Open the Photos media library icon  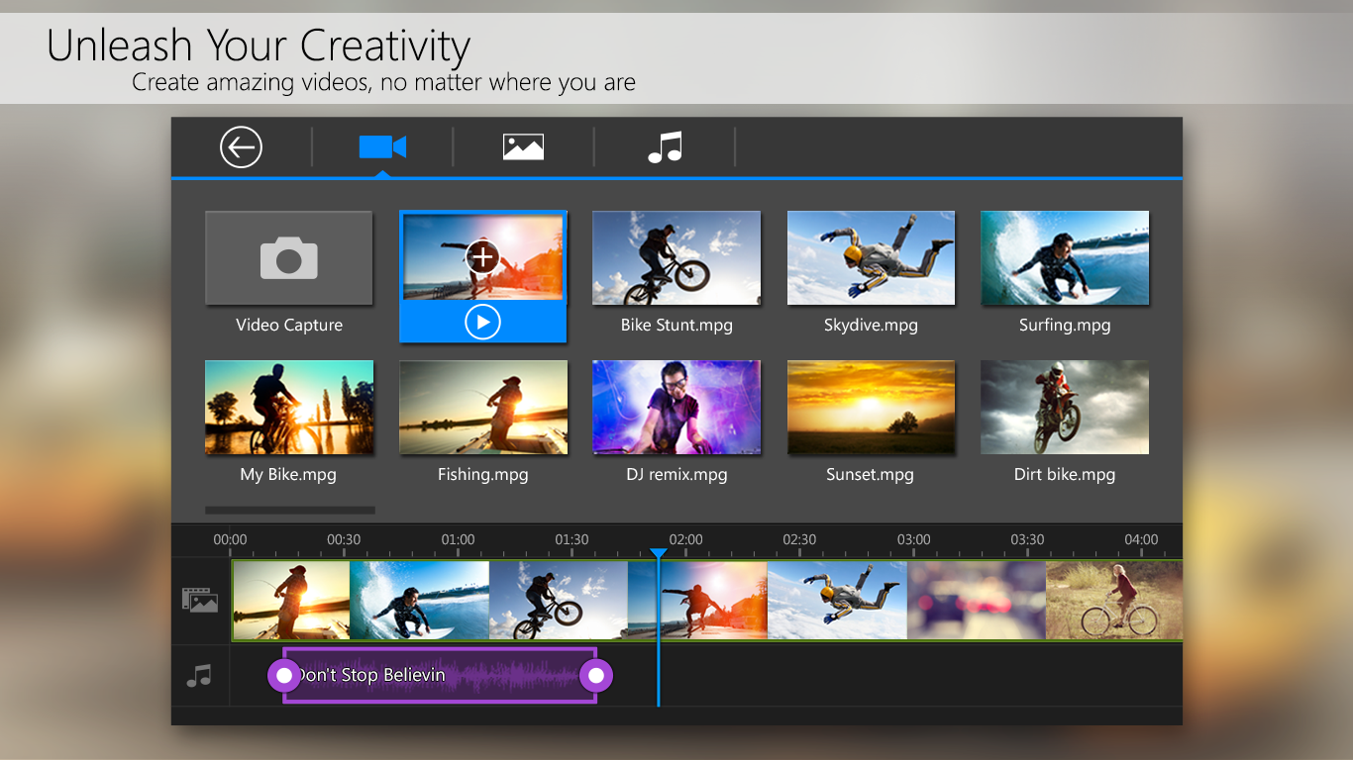pyautogui.click(x=523, y=146)
